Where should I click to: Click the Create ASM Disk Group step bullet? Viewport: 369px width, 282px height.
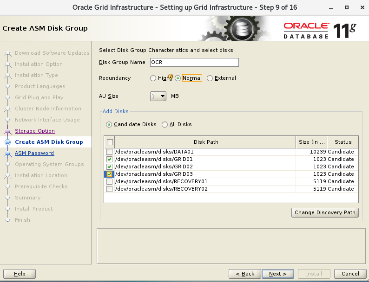7,142
